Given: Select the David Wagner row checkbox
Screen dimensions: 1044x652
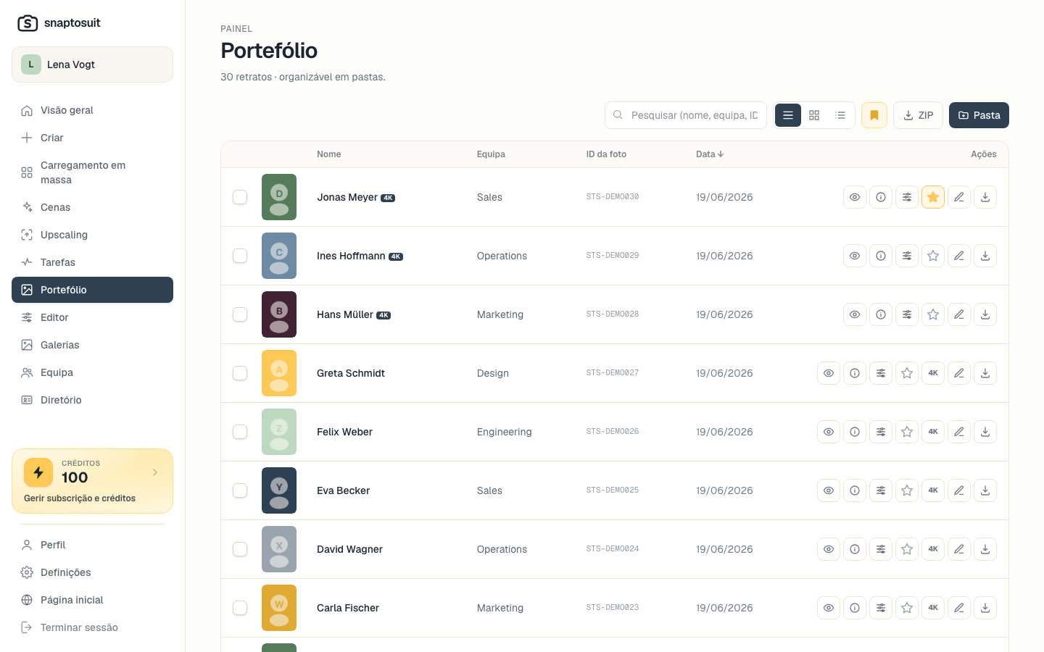Looking at the screenshot, I should [x=240, y=549].
